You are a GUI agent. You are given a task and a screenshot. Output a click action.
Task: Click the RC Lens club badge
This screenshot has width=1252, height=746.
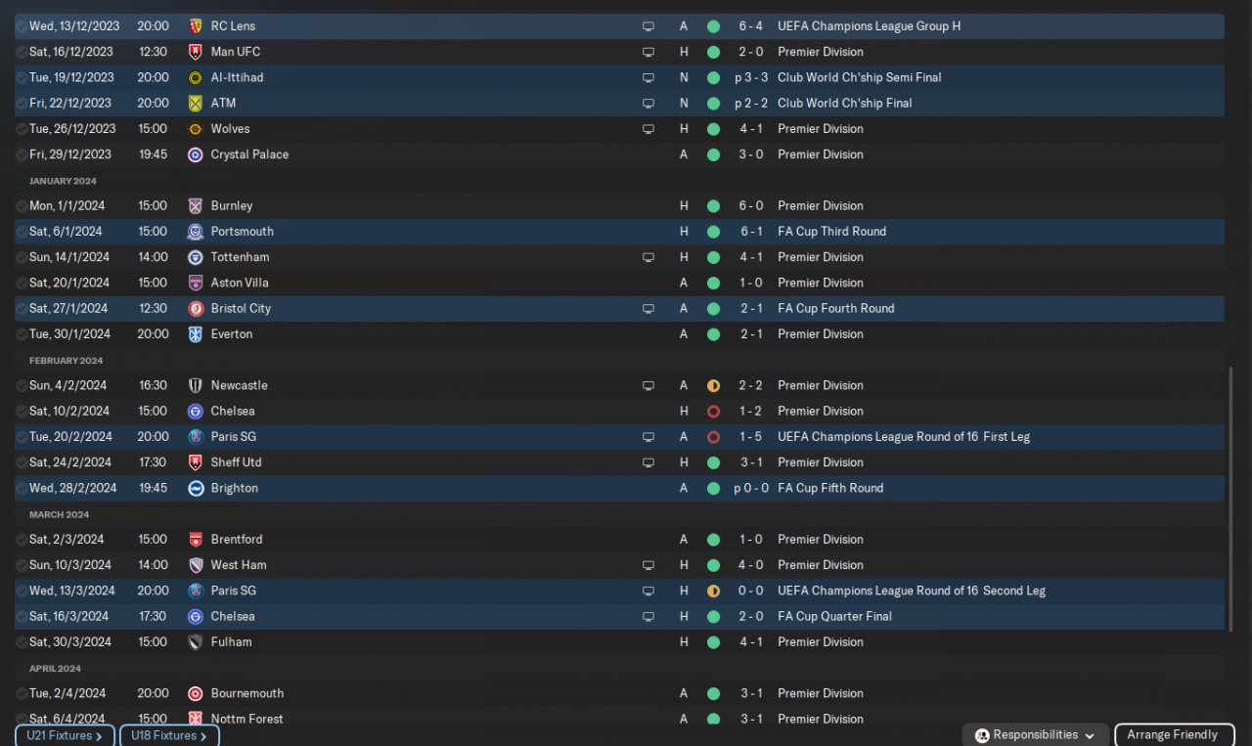[x=195, y=26]
